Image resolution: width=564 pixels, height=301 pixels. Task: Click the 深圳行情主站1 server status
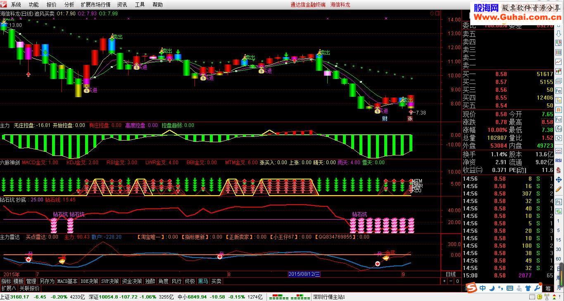(328, 297)
